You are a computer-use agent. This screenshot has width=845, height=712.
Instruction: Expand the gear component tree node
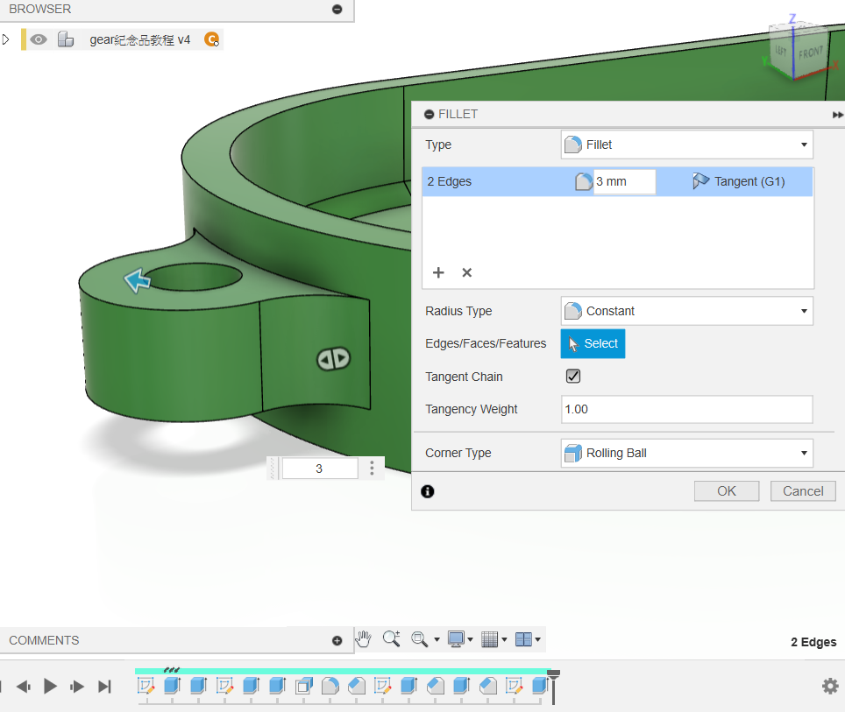click(x=7, y=39)
